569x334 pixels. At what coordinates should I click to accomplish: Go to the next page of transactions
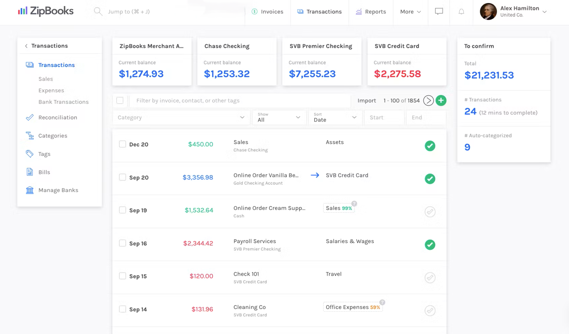point(428,101)
